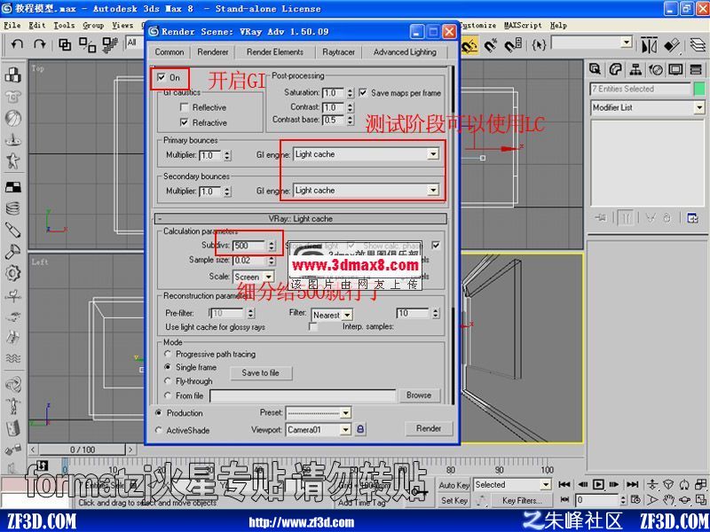Select the Bind to Space Warp tool
This screenshot has width=710, height=532.
[110, 44]
